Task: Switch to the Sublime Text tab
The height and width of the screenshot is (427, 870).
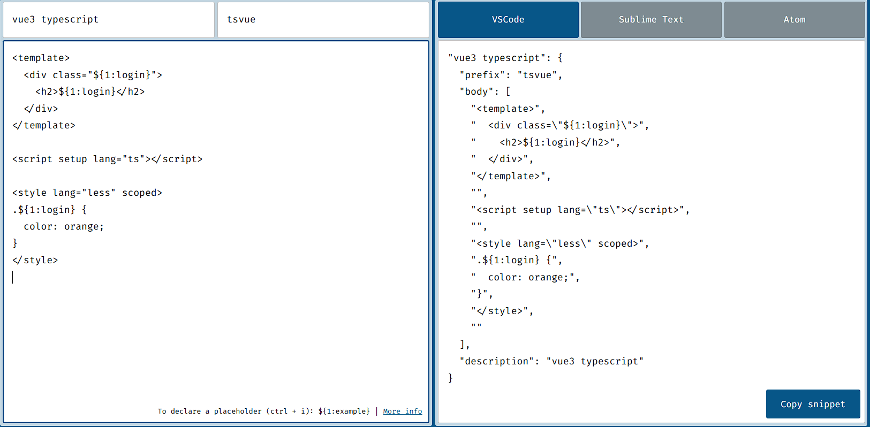Action: pyautogui.click(x=651, y=20)
